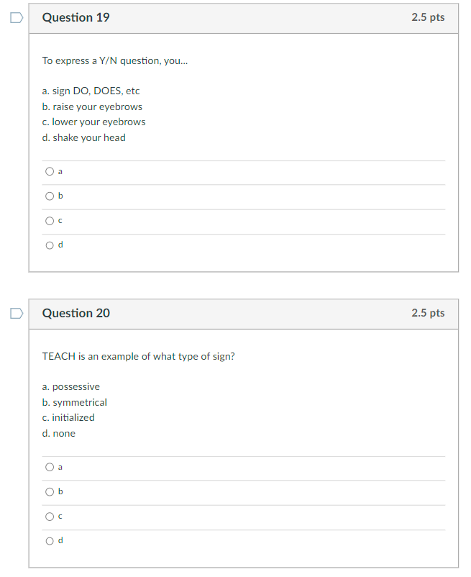Mark answer d for Question 19
This screenshot has width=471, height=577.
pos(50,245)
